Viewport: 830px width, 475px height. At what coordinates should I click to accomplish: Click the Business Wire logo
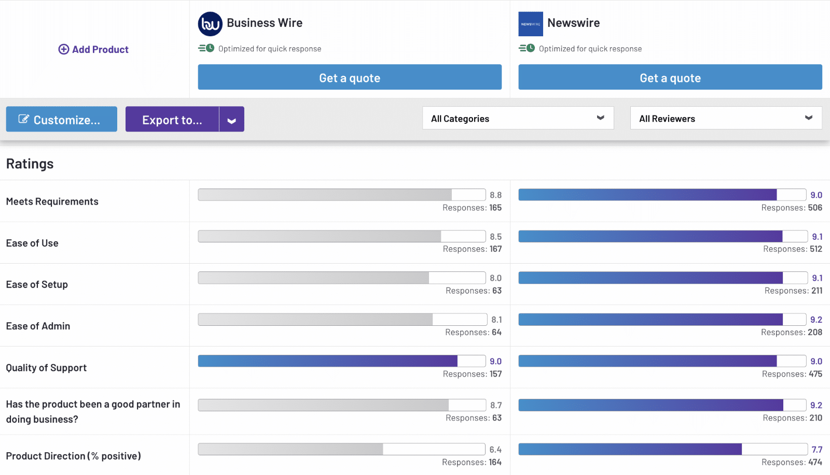[210, 24]
